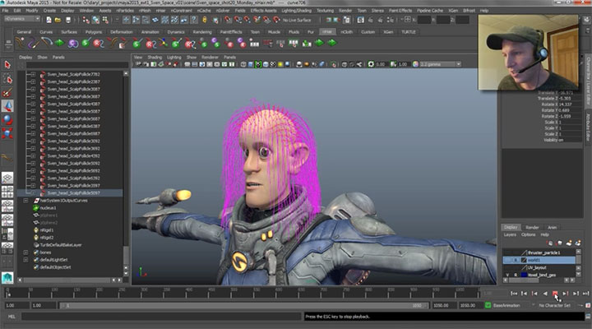This screenshot has height=329, width=592.
Task: Create layer from selected objects icon
Action: pyautogui.click(x=578, y=243)
